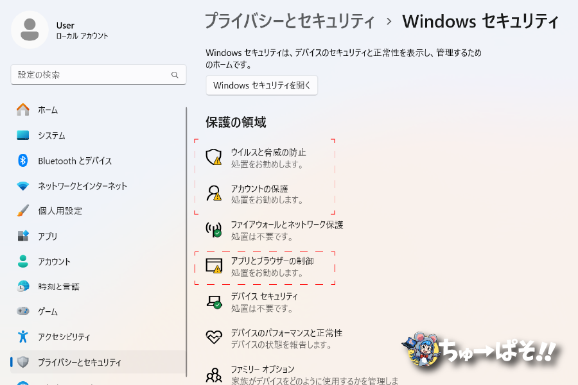Click the personalization paintbrush icon
The image size is (578, 385).
pyautogui.click(x=23, y=210)
